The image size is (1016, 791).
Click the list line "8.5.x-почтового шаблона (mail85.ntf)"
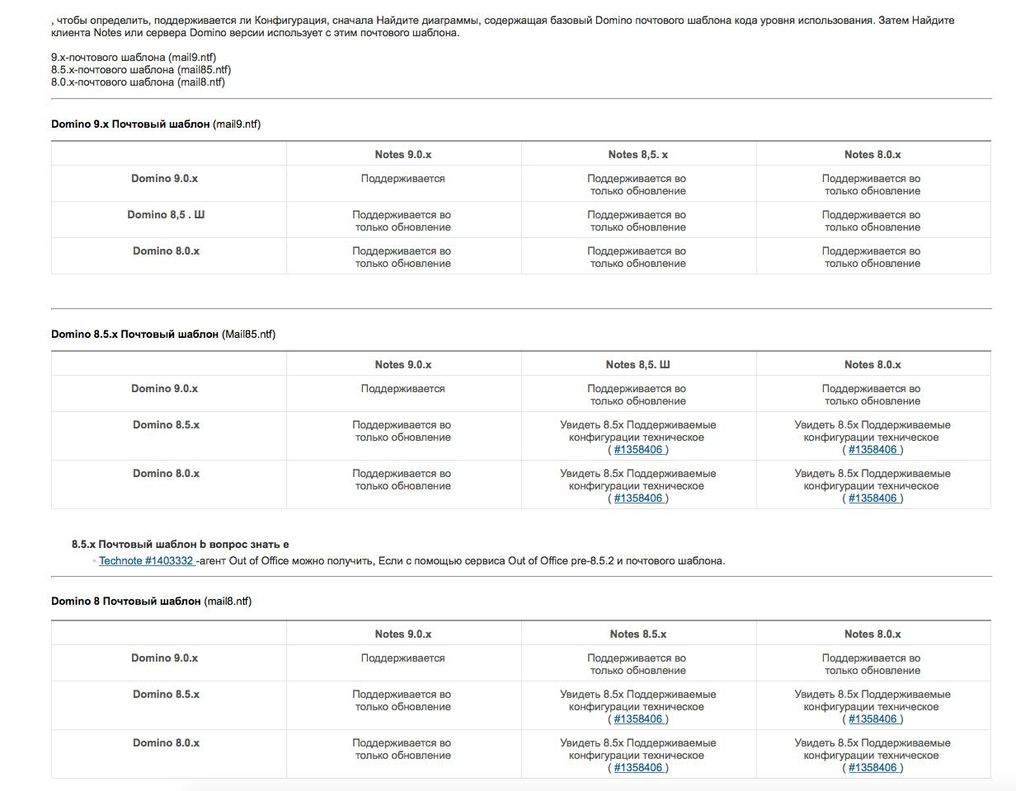point(141,70)
